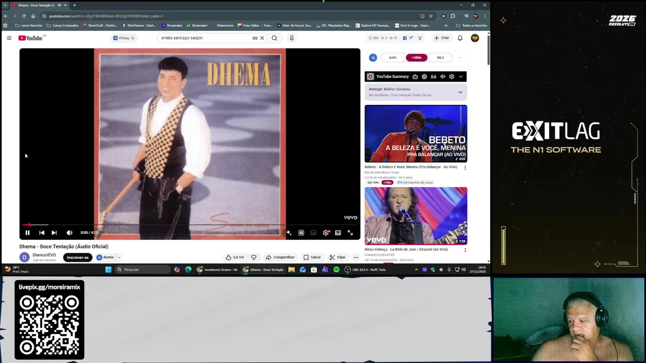Save the video with Salvar
Screen dimensions: 646x363
click(x=312, y=257)
